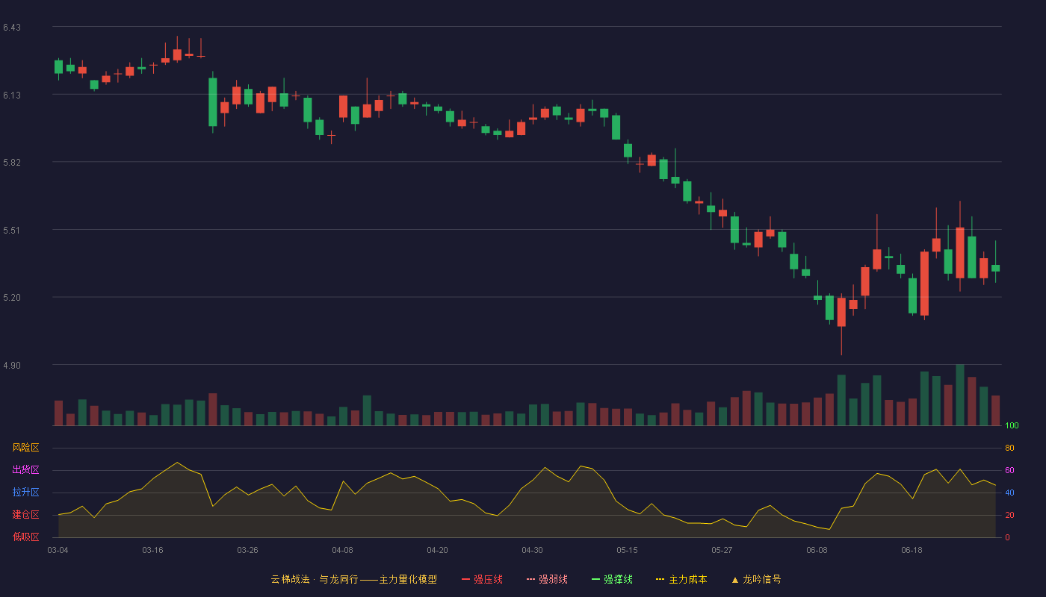Viewport: 1046px width, 597px height.
Task: Click the 拉升区 zone label
Action: coord(25,493)
